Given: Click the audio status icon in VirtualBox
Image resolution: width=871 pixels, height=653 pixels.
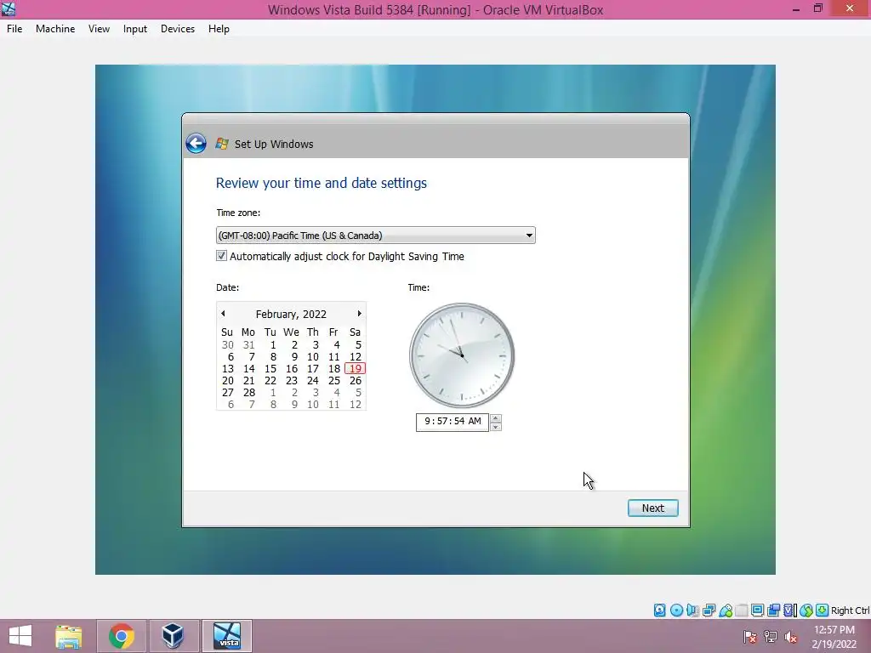Looking at the screenshot, I should [x=692, y=610].
